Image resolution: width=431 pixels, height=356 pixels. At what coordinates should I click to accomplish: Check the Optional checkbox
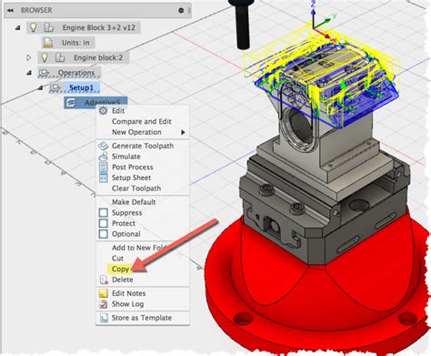[x=104, y=234]
